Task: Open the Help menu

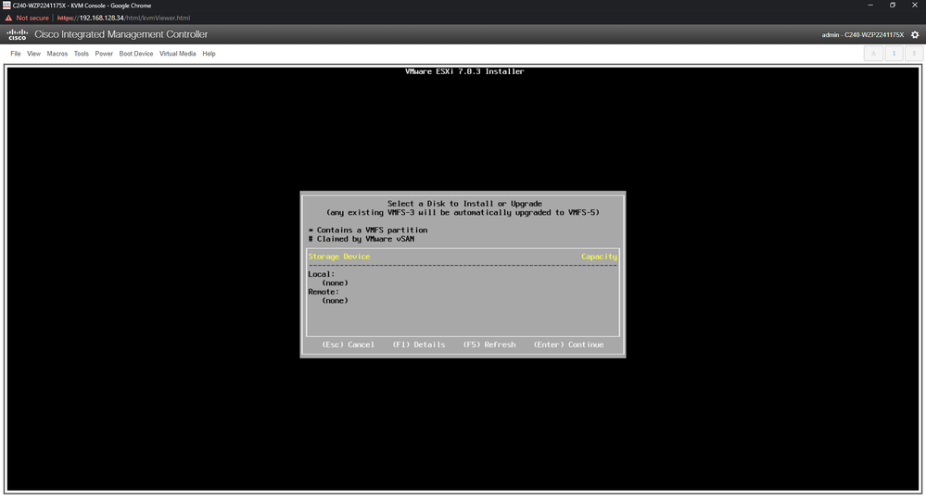Action: pyautogui.click(x=209, y=54)
